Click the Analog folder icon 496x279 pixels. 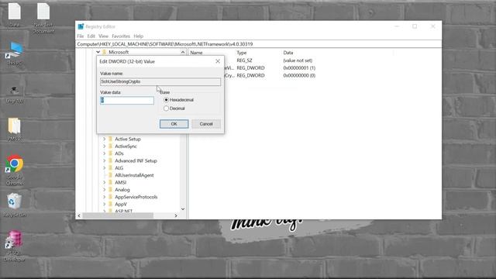click(x=110, y=190)
